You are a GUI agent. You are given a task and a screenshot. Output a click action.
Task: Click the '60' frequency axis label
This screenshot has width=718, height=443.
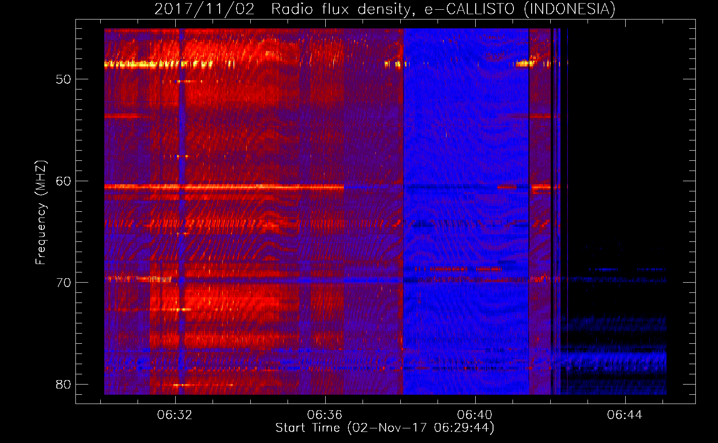[x=63, y=181]
